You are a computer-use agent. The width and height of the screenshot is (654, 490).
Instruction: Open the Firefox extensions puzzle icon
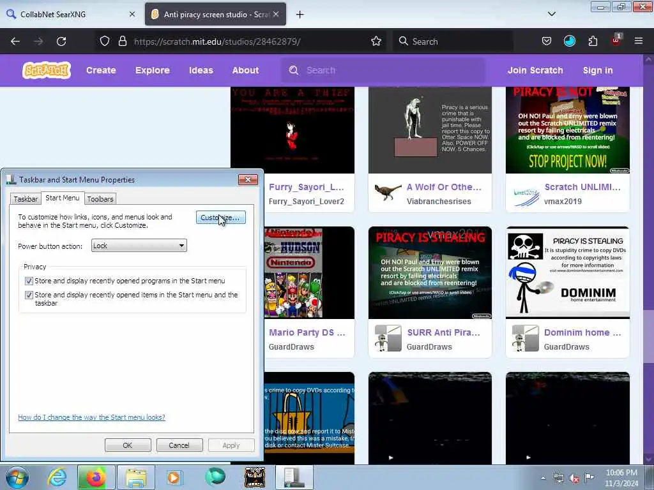tap(593, 41)
